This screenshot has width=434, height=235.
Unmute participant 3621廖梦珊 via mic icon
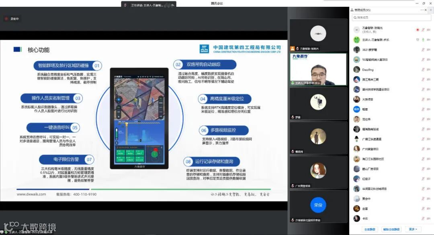423,50
